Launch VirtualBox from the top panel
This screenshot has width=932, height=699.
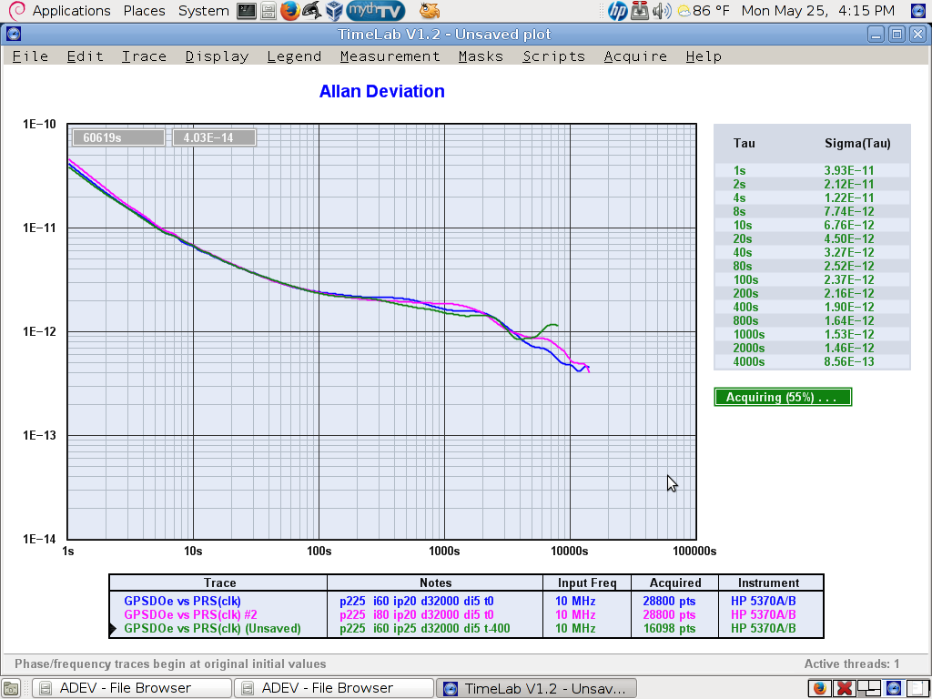(x=333, y=11)
